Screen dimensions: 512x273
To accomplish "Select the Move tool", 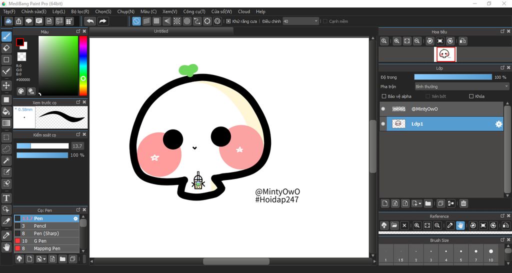I will [6, 85].
